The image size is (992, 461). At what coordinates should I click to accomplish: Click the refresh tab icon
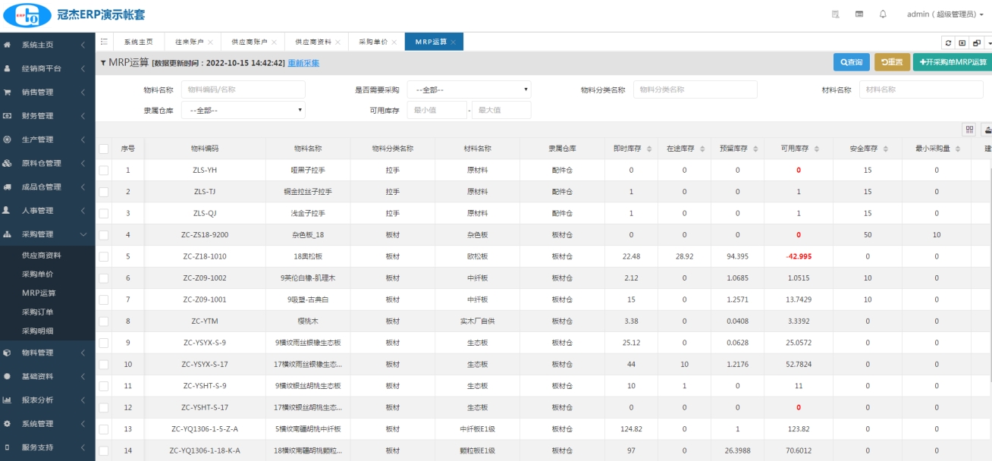click(x=948, y=43)
